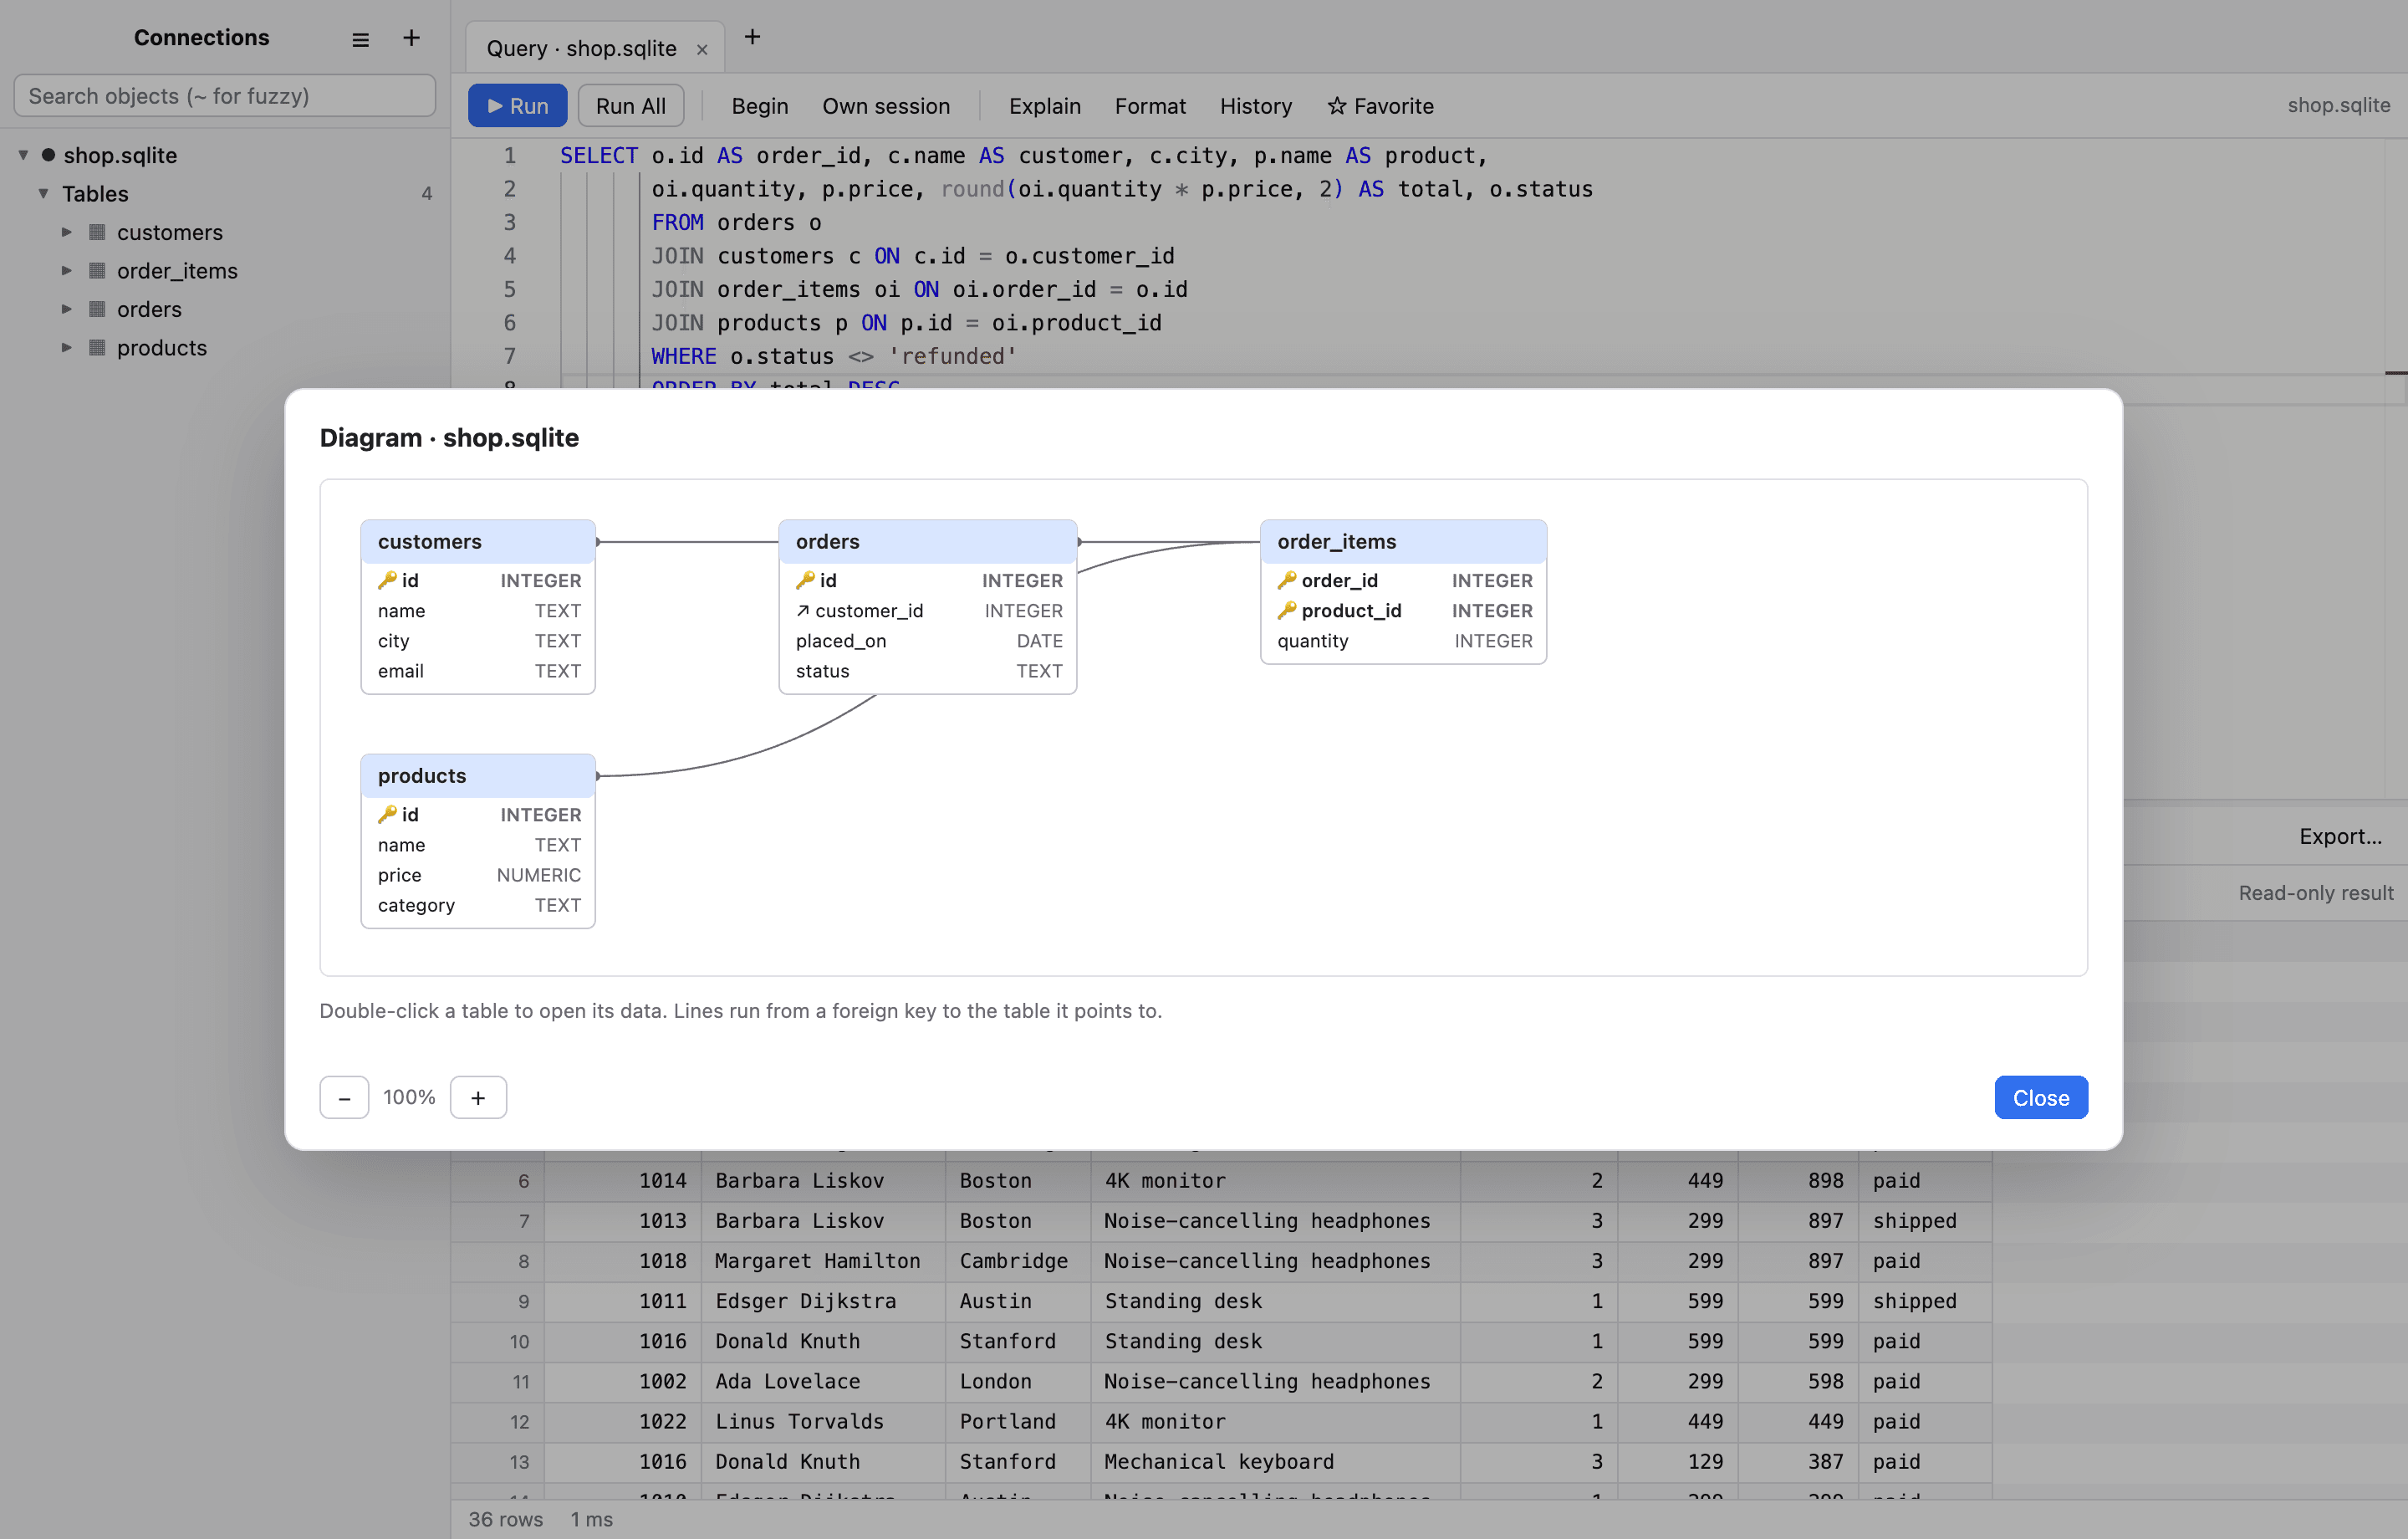Zoom out the diagram with minus button
The width and height of the screenshot is (2408, 1539).
coord(344,1097)
